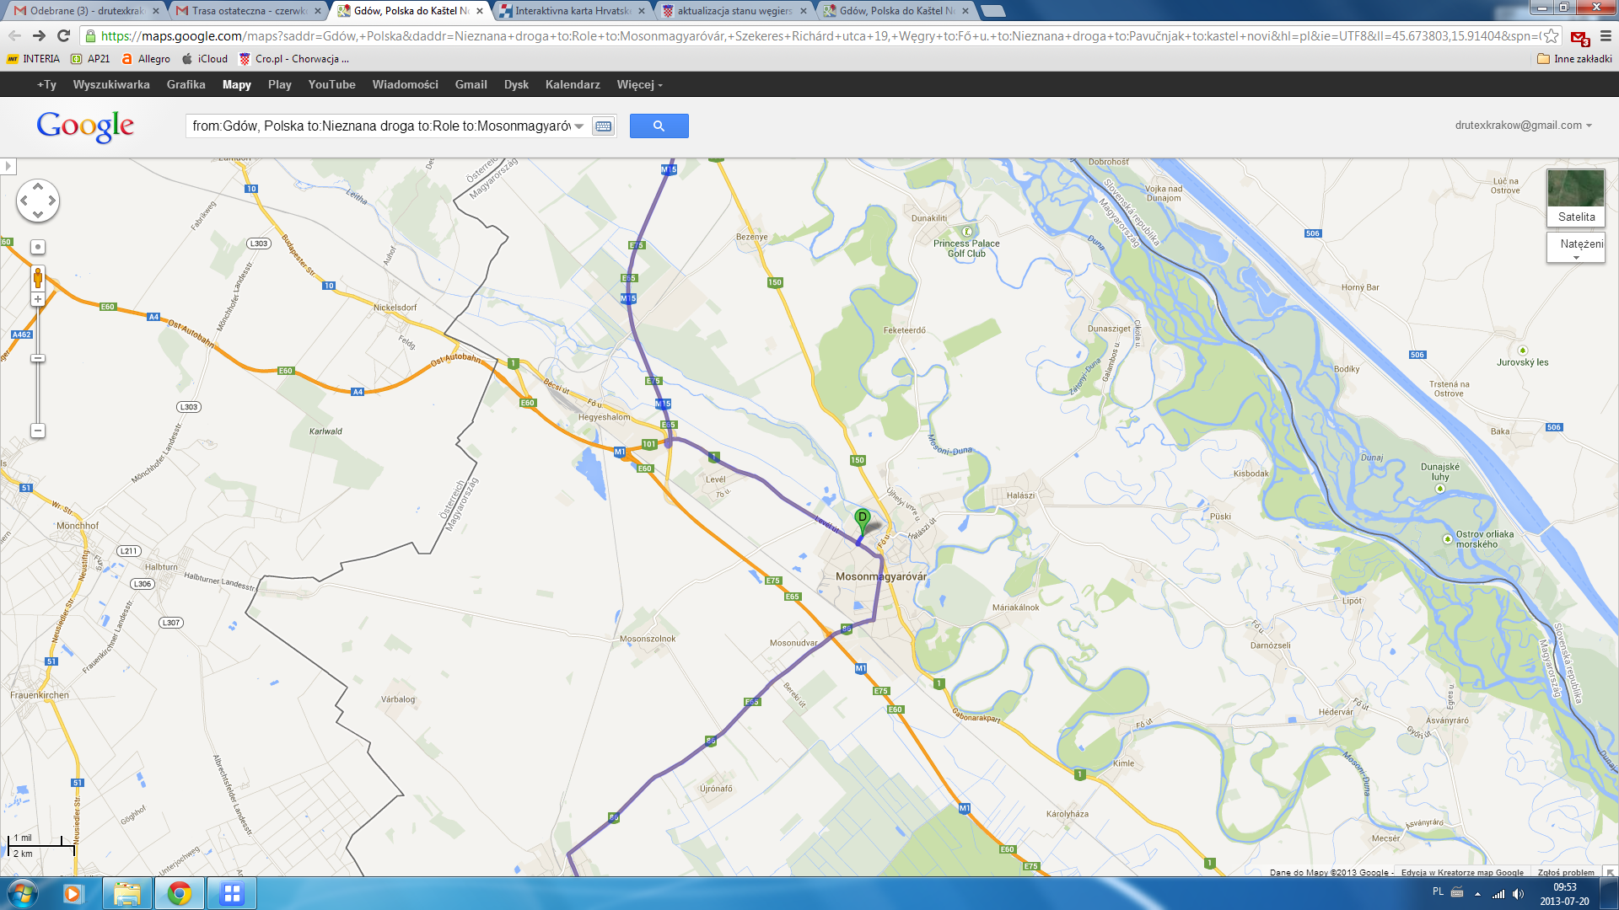
Task: Click the zoom slider handle
Action: [38, 358]
